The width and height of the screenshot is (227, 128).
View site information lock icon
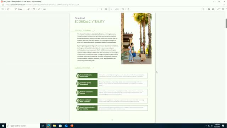tap(3, 5)
